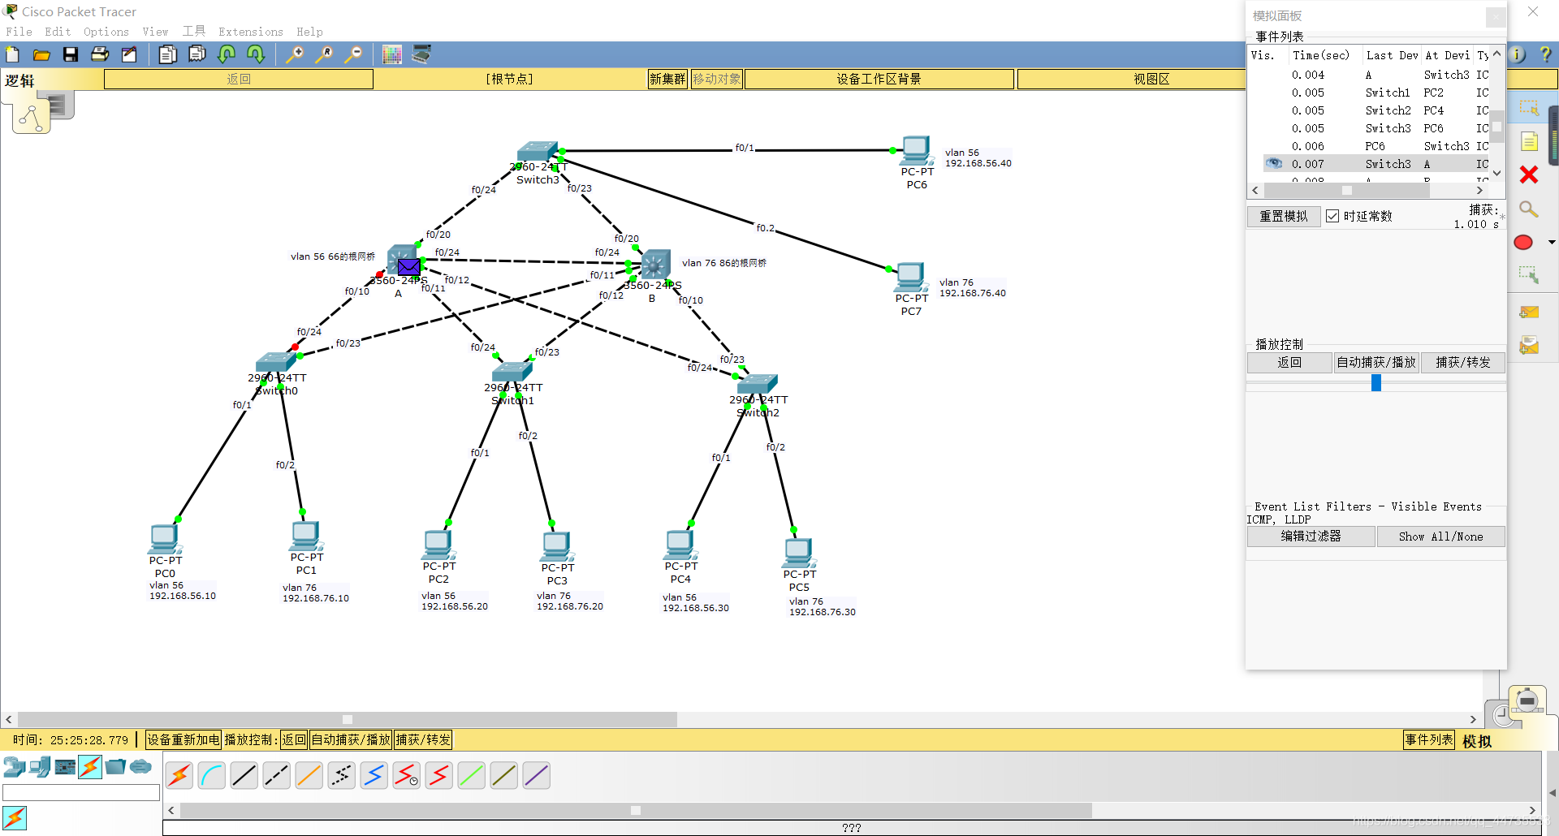This screenshot has height=836, width=1559.
Task: Click 捕获/转发 in simulation panel
Action: tap(1463, 362)
